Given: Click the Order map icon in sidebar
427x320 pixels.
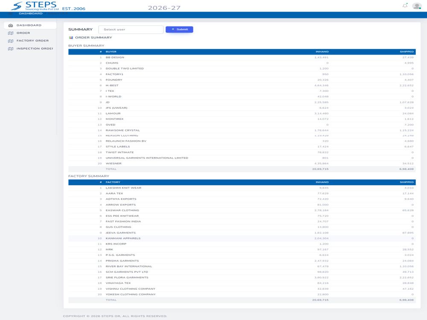Looking at the screenshot, I should tap(11, 33).
